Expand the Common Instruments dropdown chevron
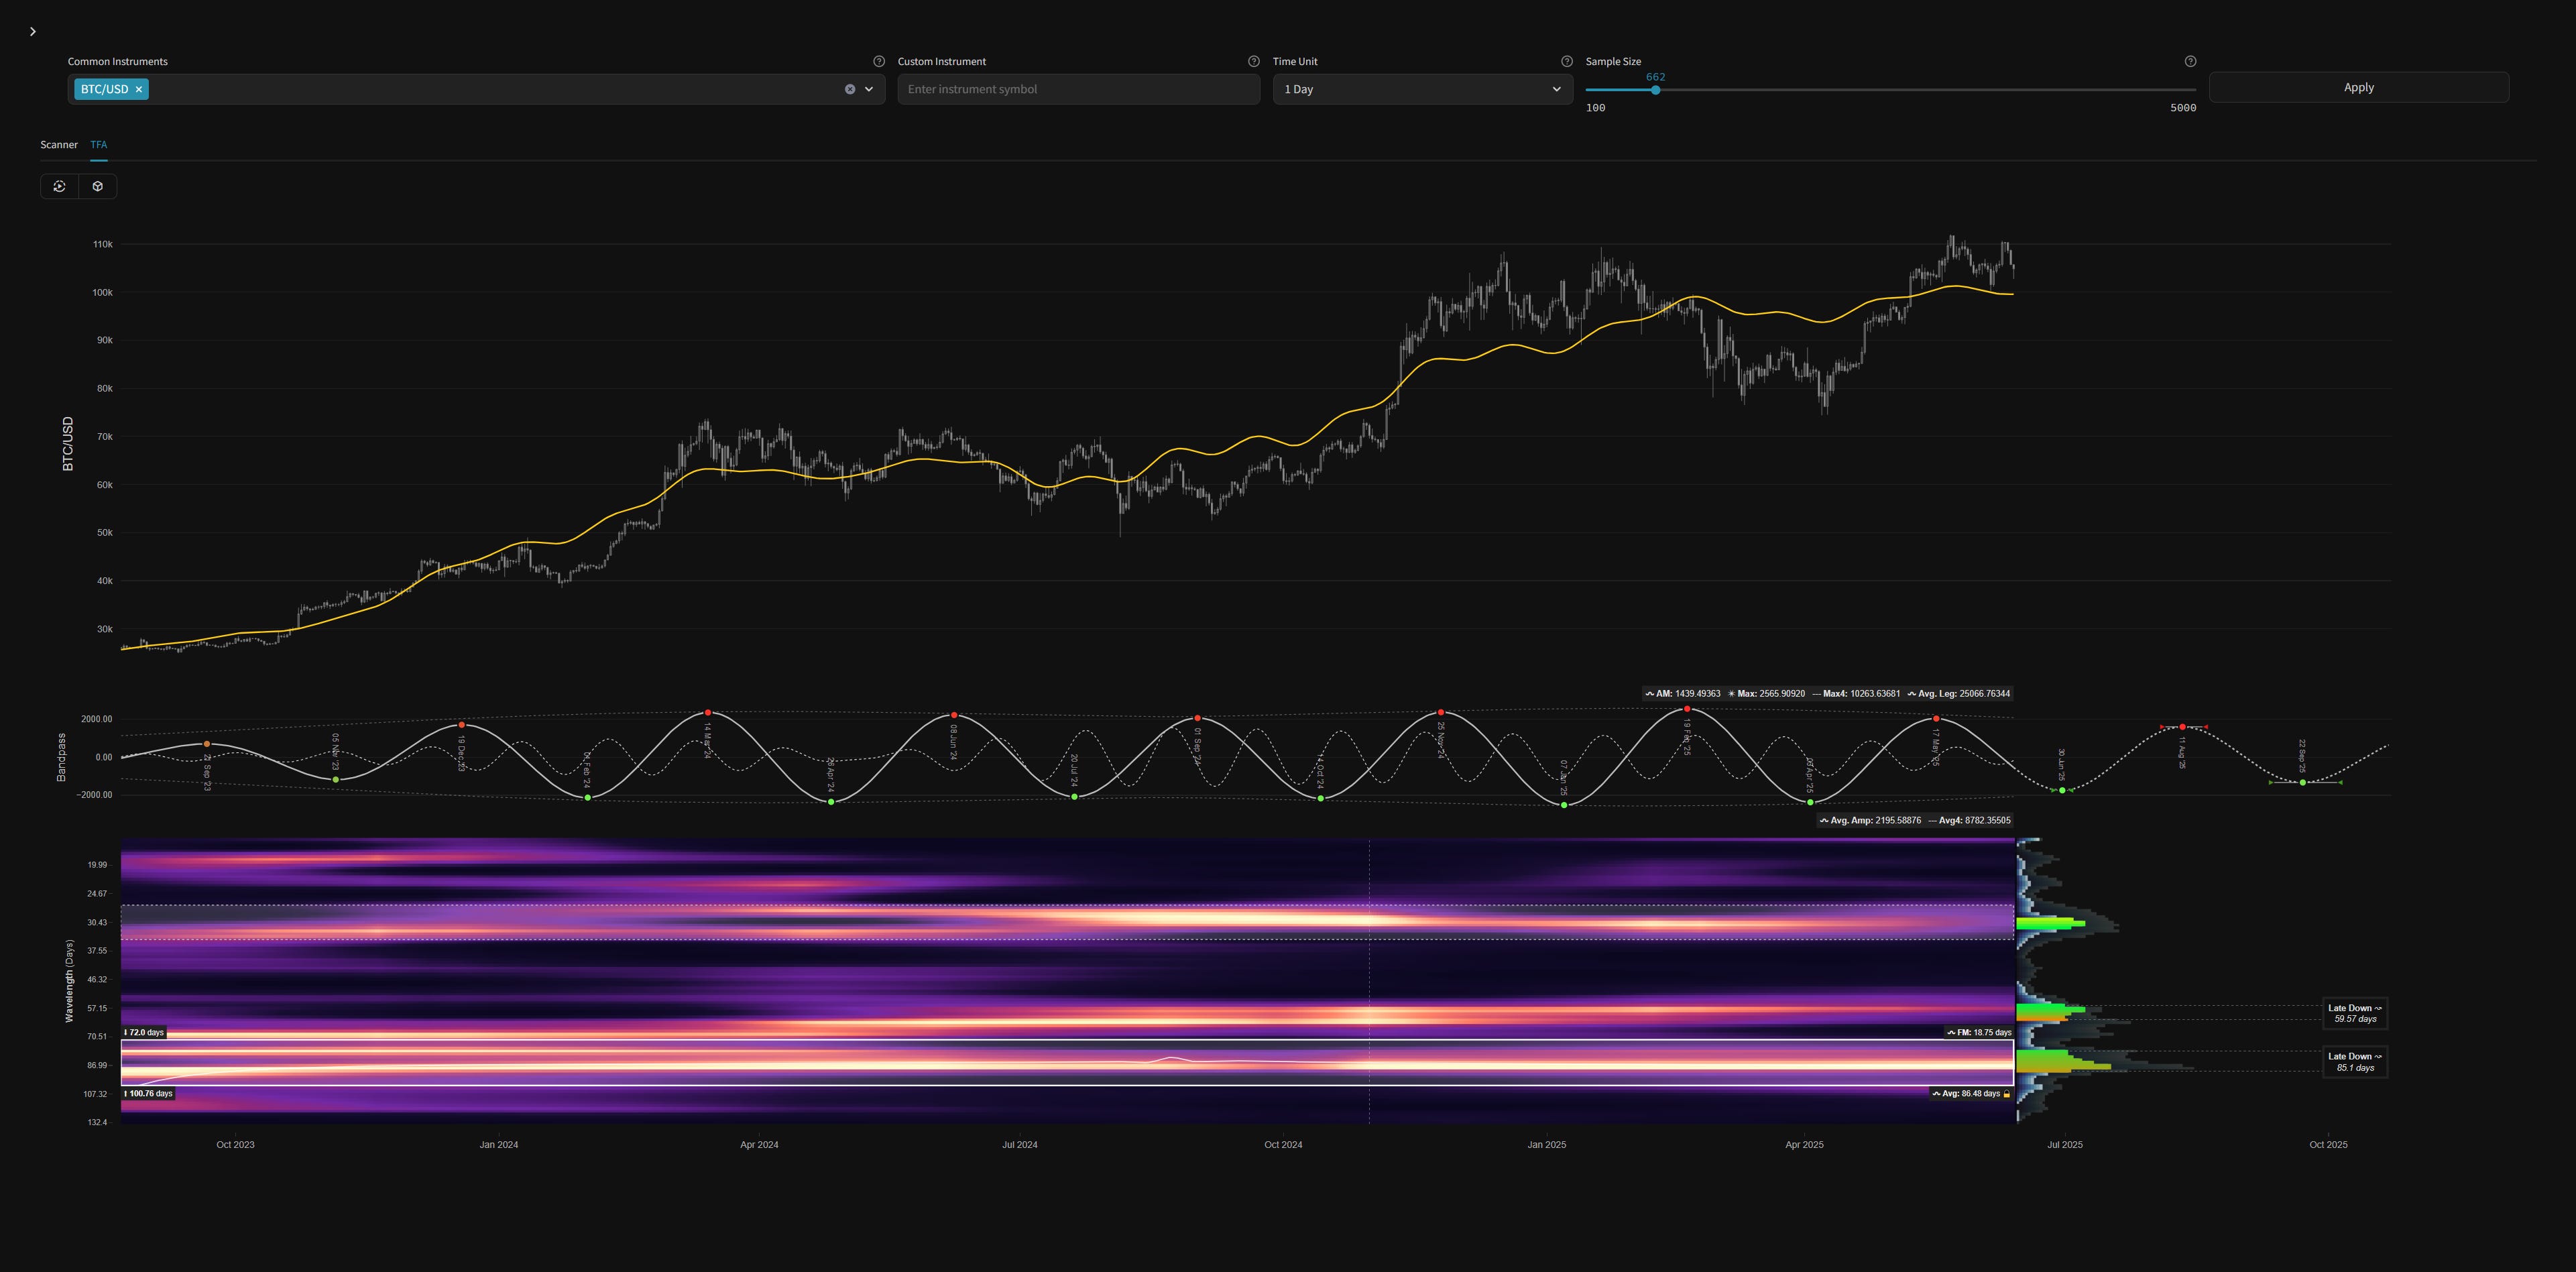The width and height of the screenshot is (2576, 1272). (x=869, y=89)
